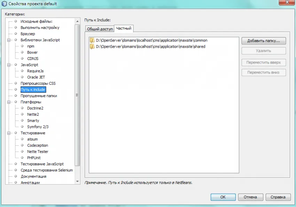Switch to the Общий доступ tab
This screenshot has height=207, width=296.
coord(99,29)
